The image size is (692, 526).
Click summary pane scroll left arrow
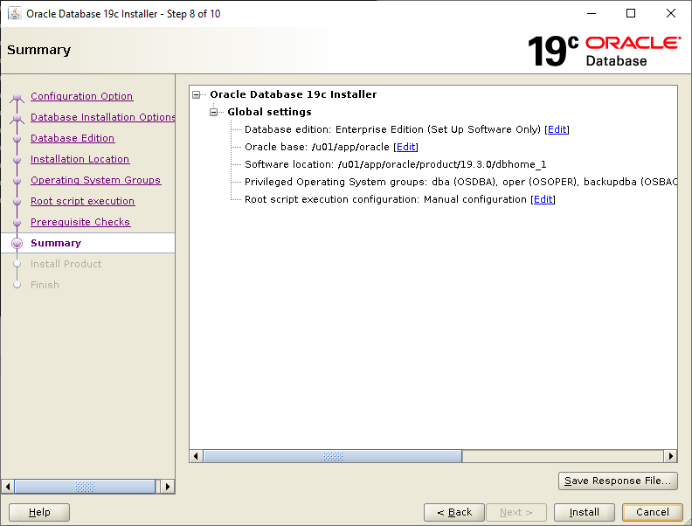(196, 456)
